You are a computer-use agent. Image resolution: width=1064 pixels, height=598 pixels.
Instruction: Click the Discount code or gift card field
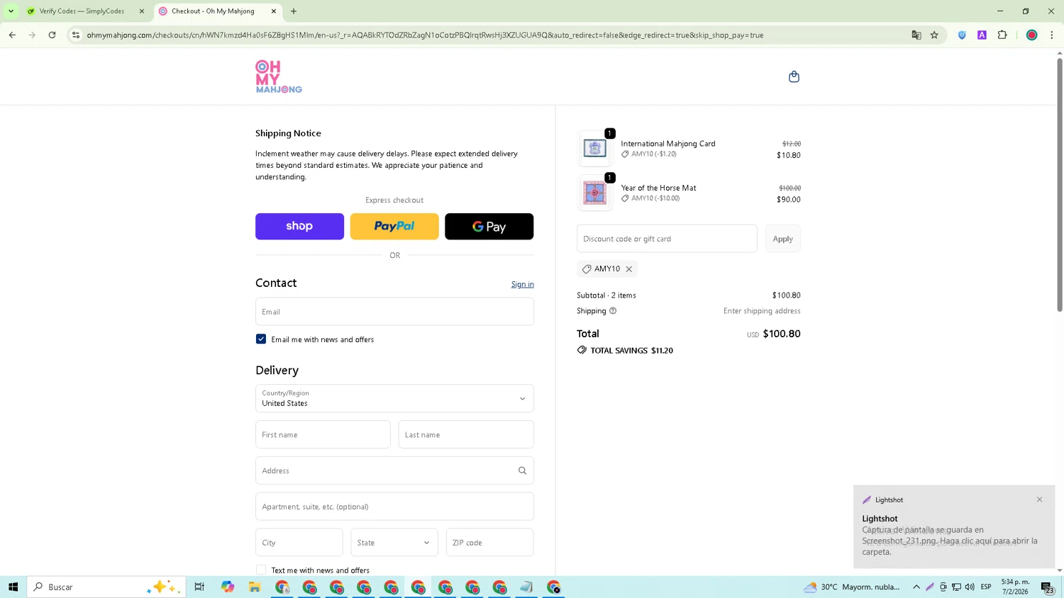[x=667, y=239]
